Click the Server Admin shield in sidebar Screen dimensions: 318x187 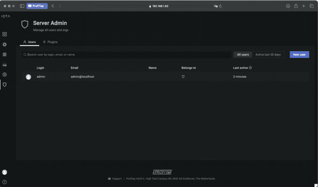pyautogui.click(x=5, y=85)
